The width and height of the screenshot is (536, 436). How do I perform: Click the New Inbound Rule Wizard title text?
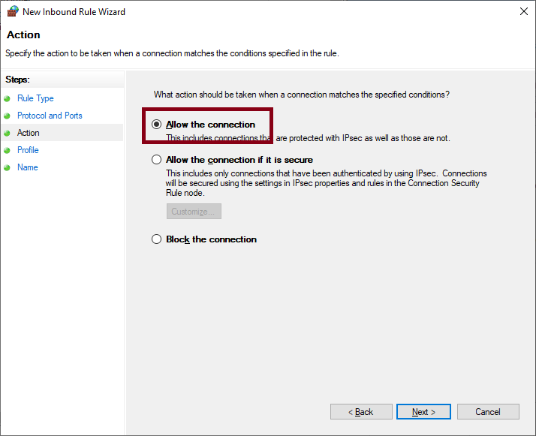pos(74,11)
